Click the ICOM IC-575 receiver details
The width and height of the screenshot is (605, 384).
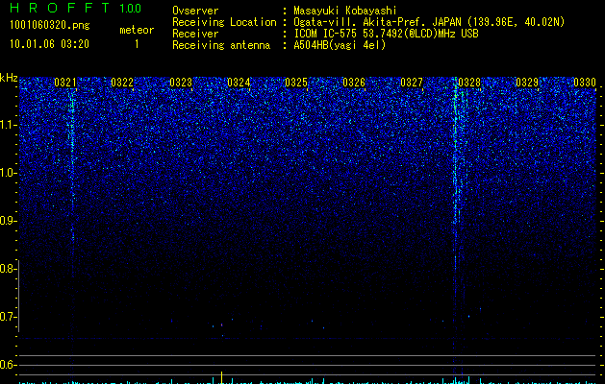386,34
